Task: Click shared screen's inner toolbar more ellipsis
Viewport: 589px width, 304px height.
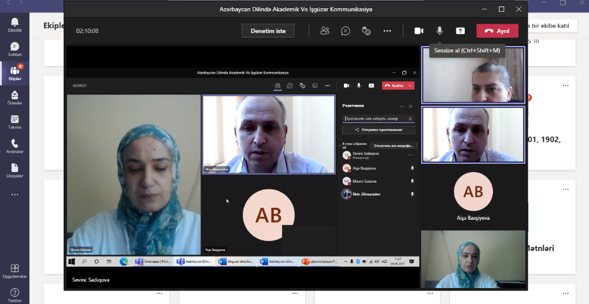Action: tap(327, 85)
